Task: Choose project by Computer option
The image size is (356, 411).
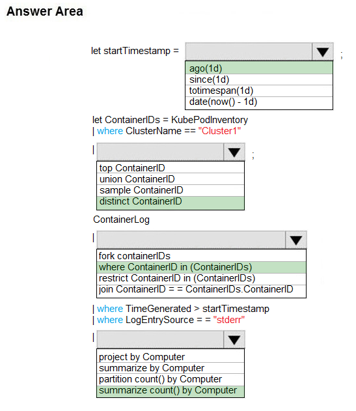Action: click(x=171, y=356)
